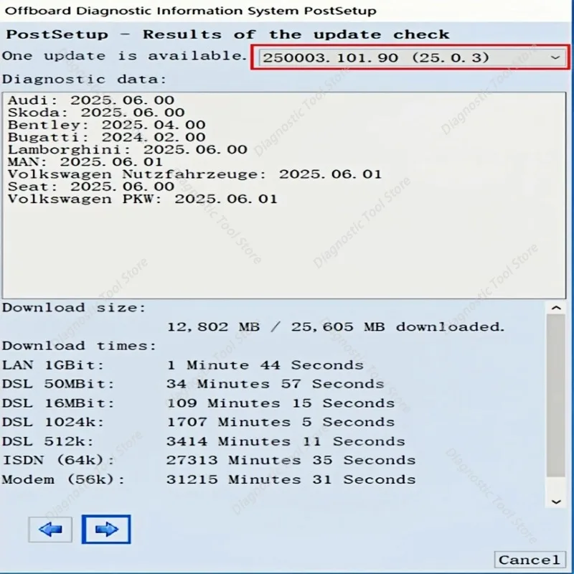Click the blue forward arrow button
This screenshot has width=574, height=574.
click(106, 530)
